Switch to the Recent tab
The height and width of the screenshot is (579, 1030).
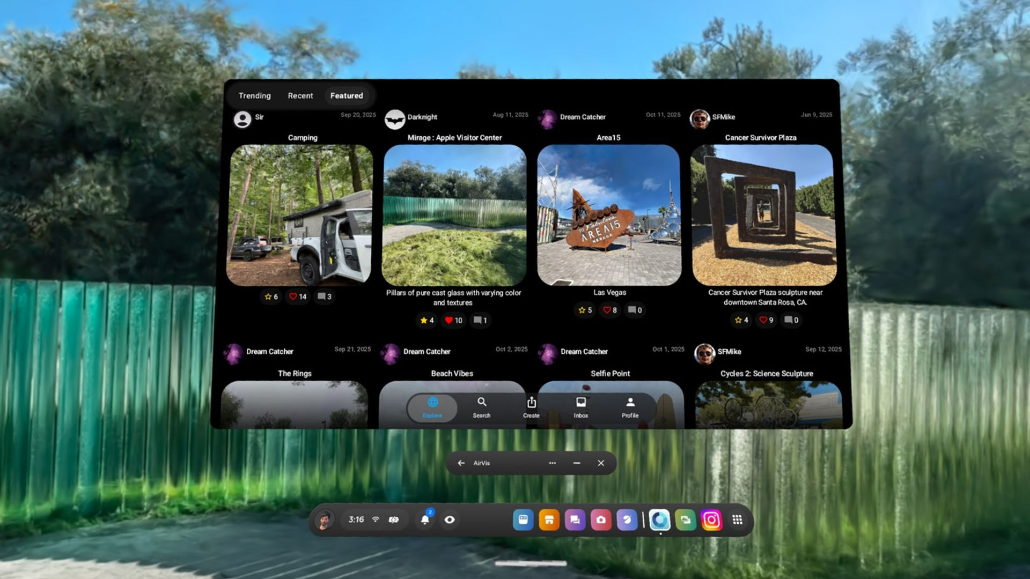pos(300,95)
